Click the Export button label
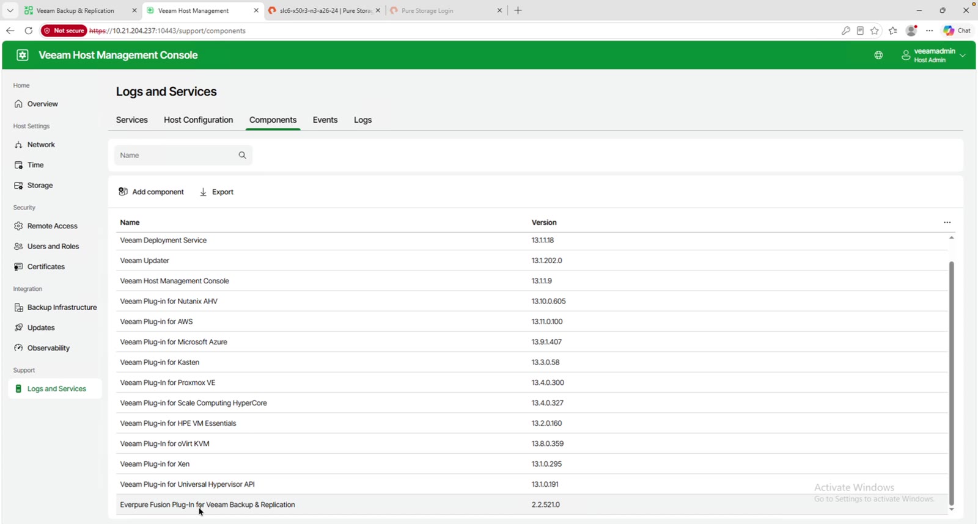 pyautogui.click(x=222, y=192)
